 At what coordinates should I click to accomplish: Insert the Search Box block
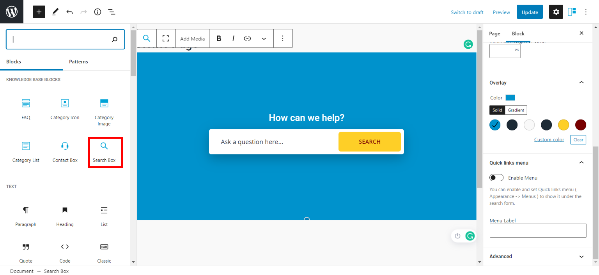pos(104,151)
